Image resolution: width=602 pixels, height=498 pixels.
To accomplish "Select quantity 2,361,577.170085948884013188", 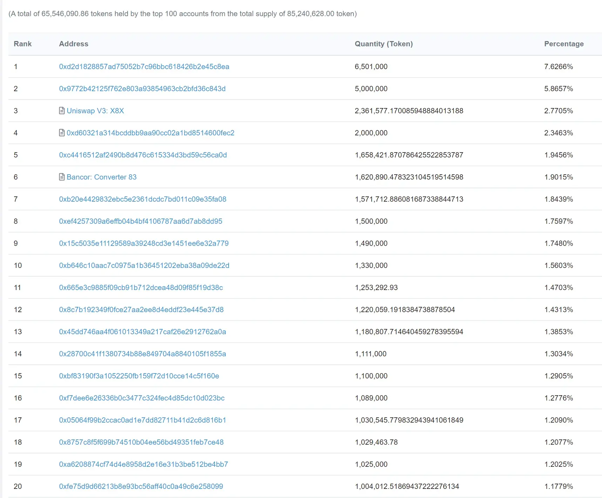I will click(x=409, y=111).
